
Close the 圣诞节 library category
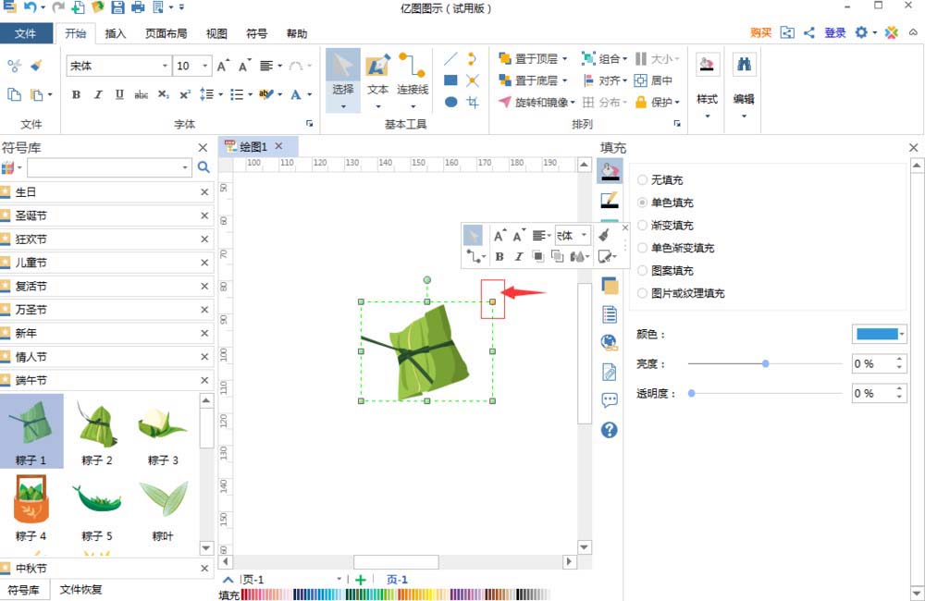(x=204, y=215)
